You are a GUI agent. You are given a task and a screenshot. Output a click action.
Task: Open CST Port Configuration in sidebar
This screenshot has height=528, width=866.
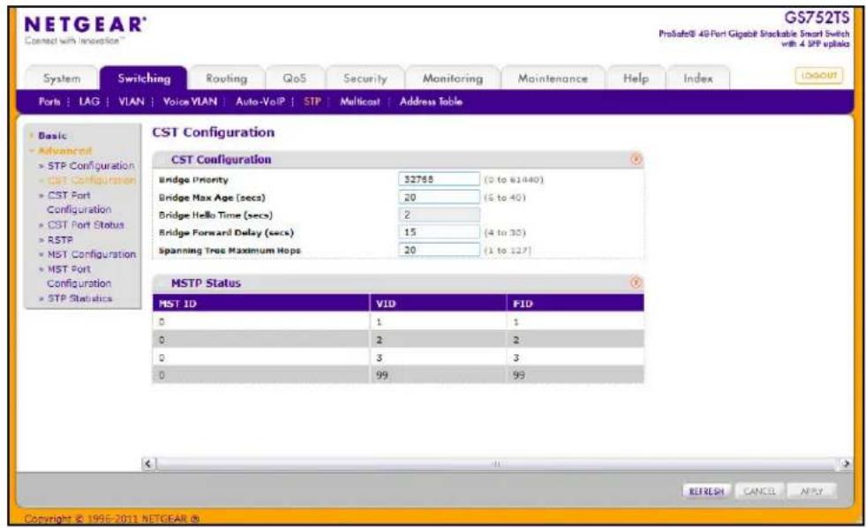pyautogui.click(x=79, y=203)
